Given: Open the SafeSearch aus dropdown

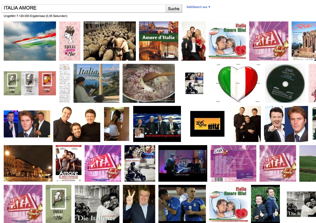Looking at the screenshot, I should (198, 7).
